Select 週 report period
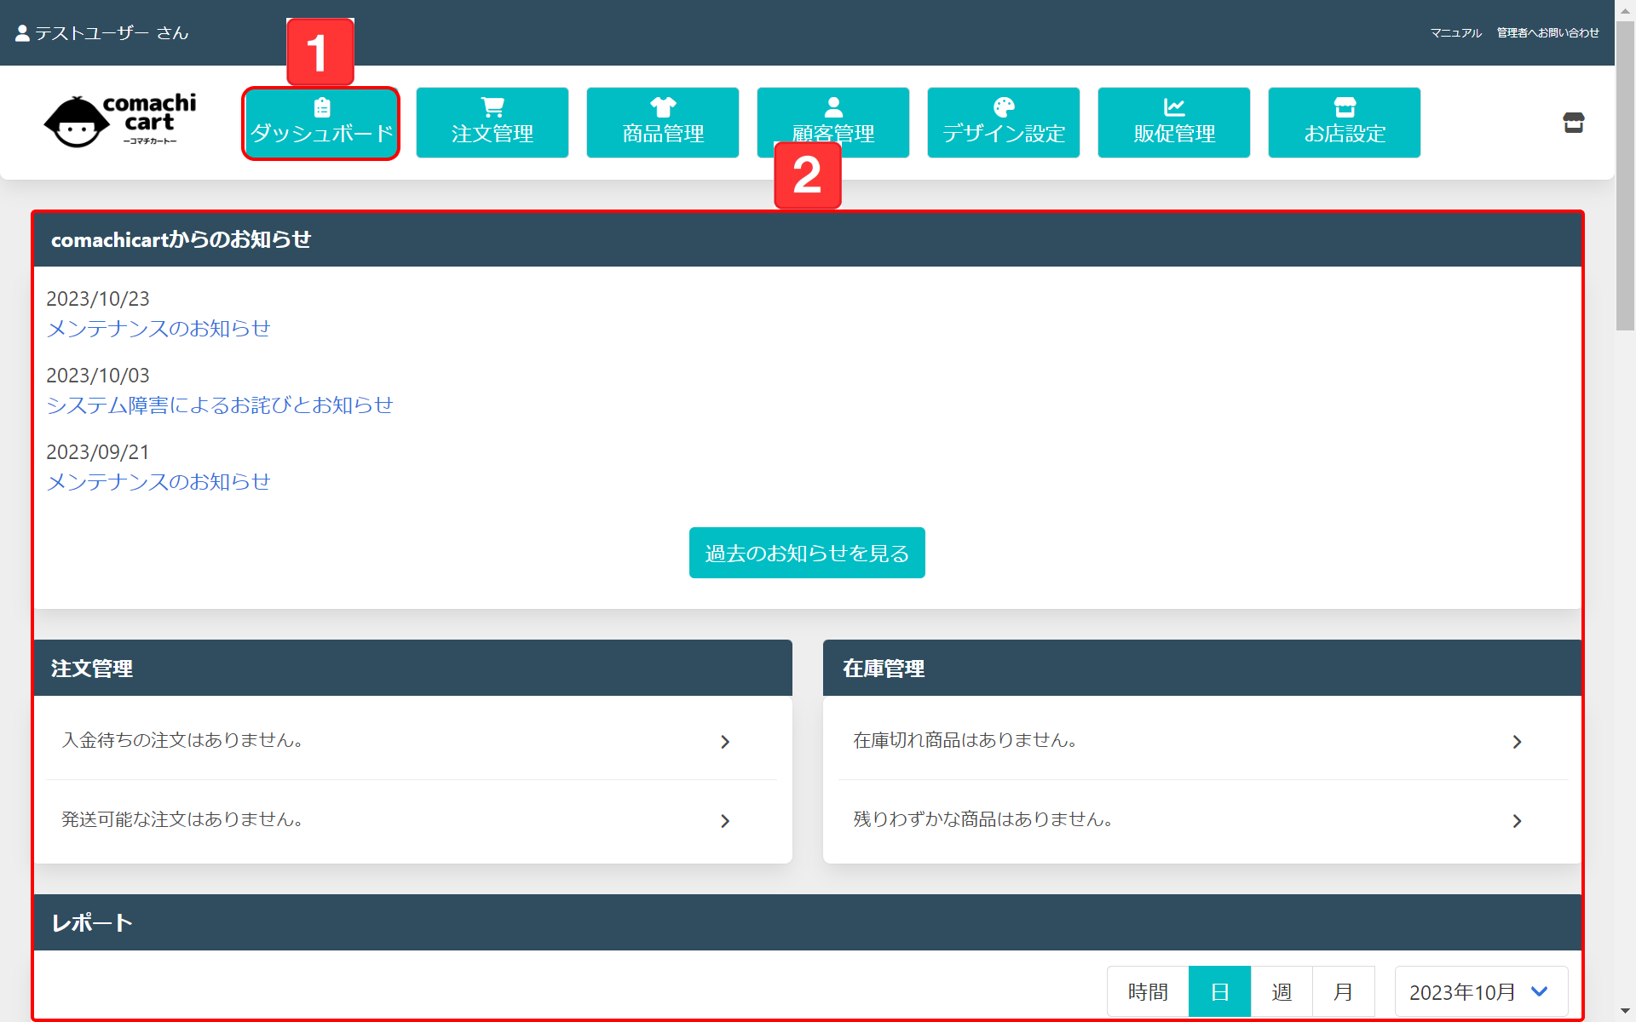 click(x=1282, y=991)
